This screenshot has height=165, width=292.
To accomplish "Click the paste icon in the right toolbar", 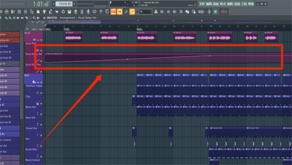I will [194, 12].
